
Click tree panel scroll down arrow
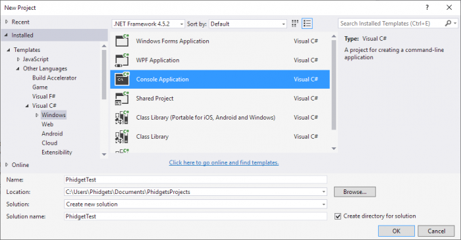pos(104,155)
